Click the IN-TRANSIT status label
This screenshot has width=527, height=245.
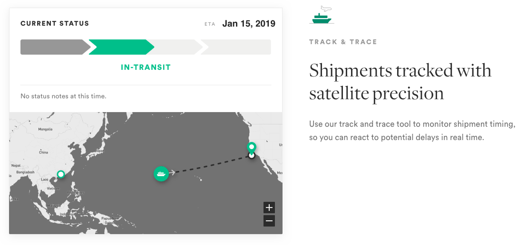pyautogui.click(x=146, y=67)
